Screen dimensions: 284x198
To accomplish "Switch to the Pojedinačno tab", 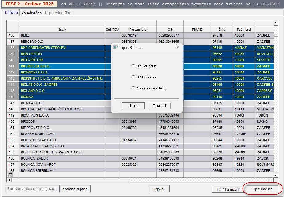I will [x=31, y=13].
